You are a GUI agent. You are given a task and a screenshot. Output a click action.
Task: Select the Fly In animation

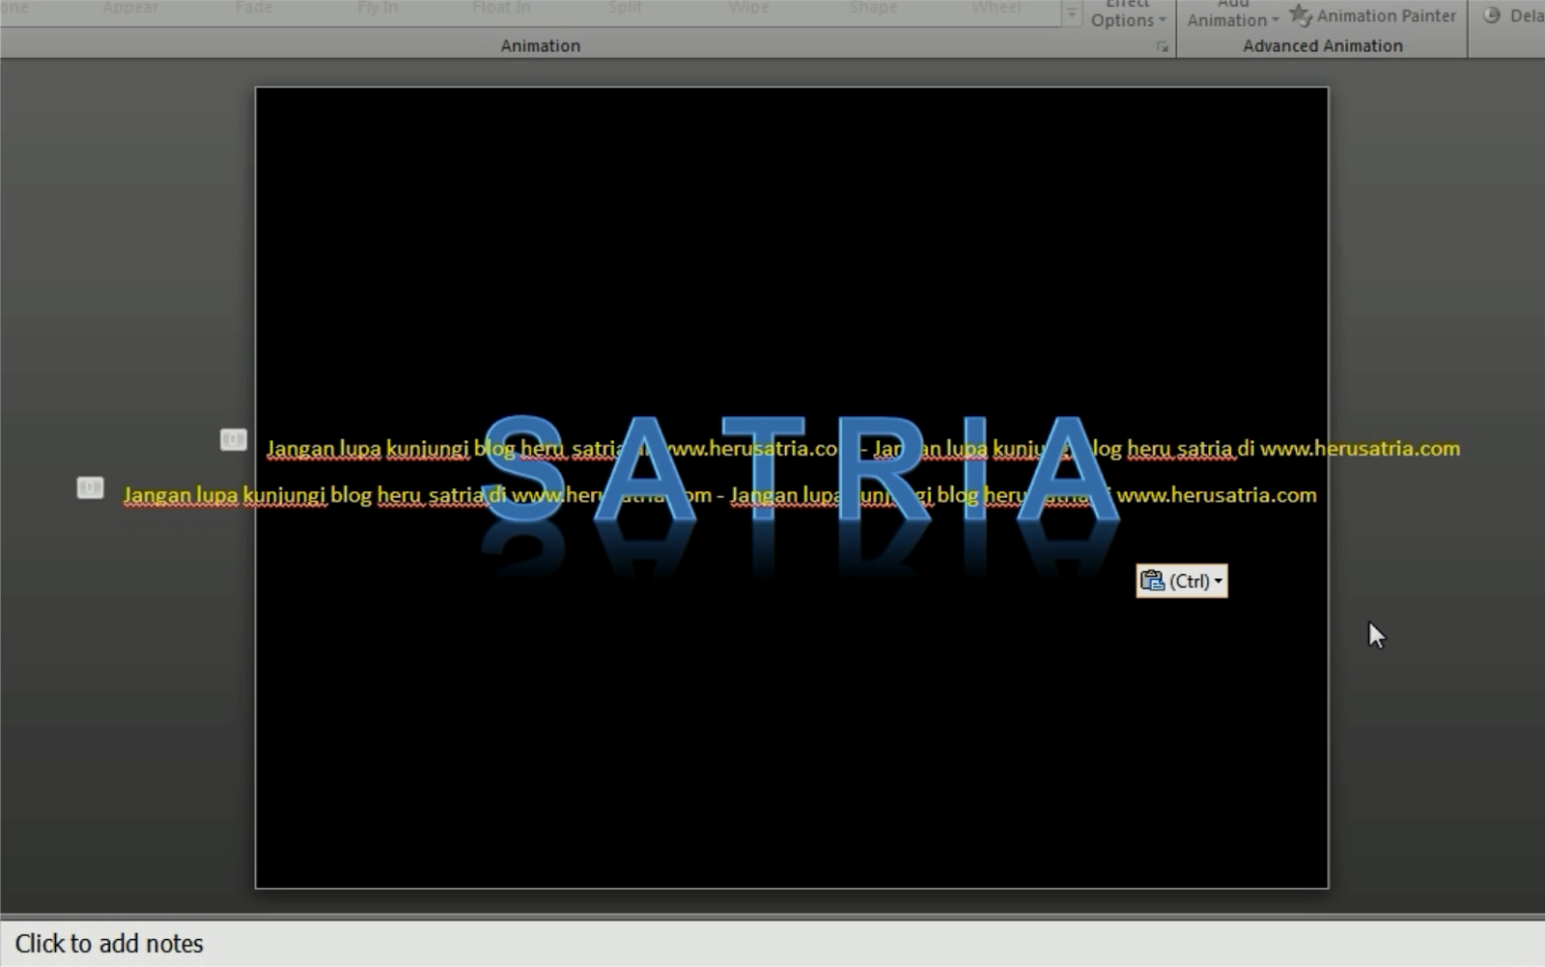coord(377,8)
